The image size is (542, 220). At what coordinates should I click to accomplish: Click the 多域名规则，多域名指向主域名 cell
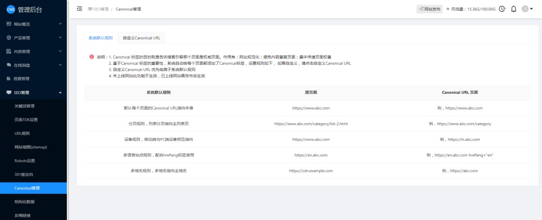click(x=159, y=171)
